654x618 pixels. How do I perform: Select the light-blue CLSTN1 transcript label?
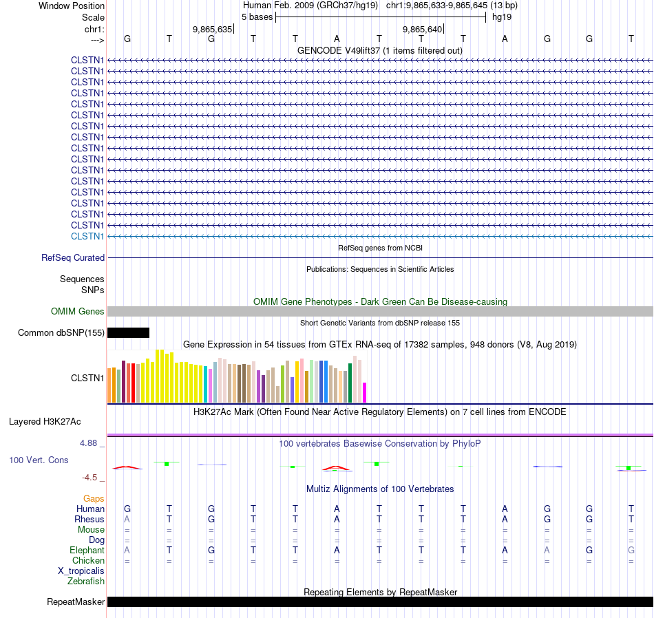87,237
